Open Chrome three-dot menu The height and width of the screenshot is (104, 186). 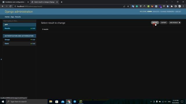tap(183, 6)
